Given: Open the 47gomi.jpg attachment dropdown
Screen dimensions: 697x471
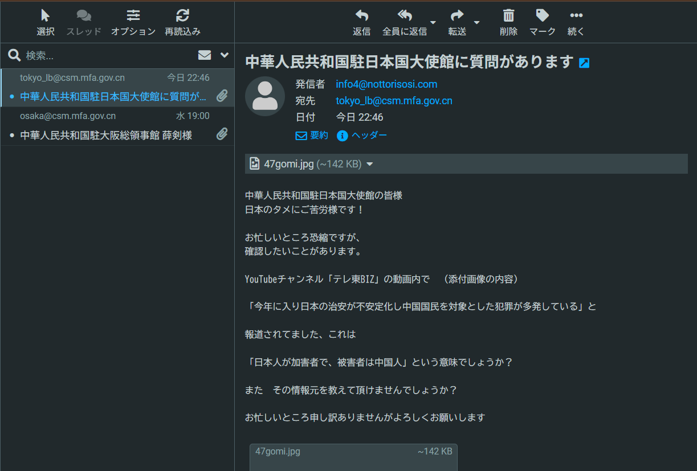Looking at the screenshot, I should [370, 164].
